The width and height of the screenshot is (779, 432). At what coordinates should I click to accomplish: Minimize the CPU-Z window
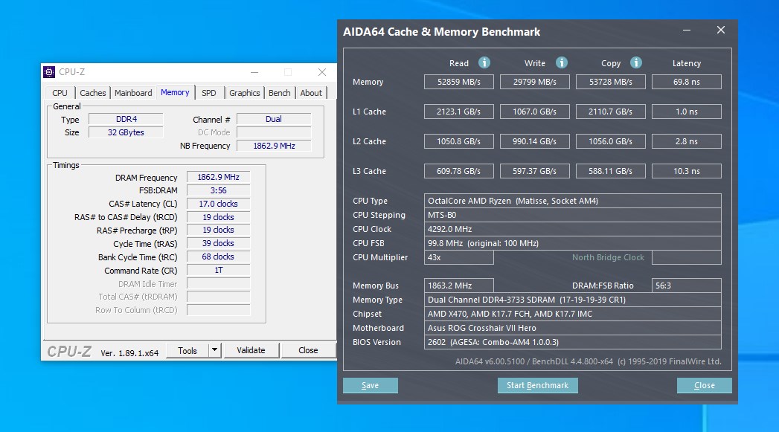[254, 73]
